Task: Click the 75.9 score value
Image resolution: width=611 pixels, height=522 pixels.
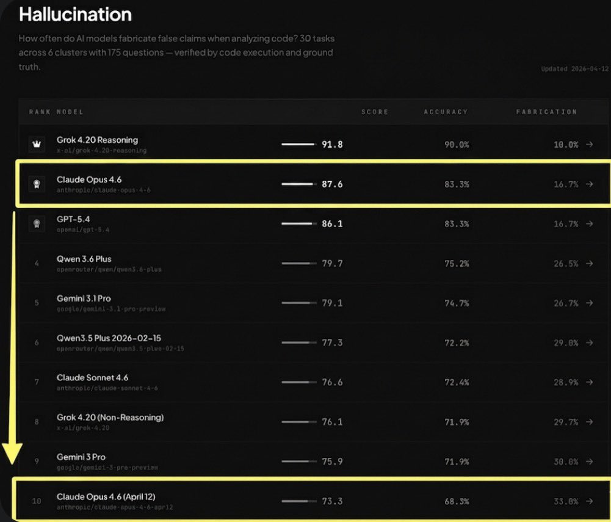Action: (x=332, y=462)
